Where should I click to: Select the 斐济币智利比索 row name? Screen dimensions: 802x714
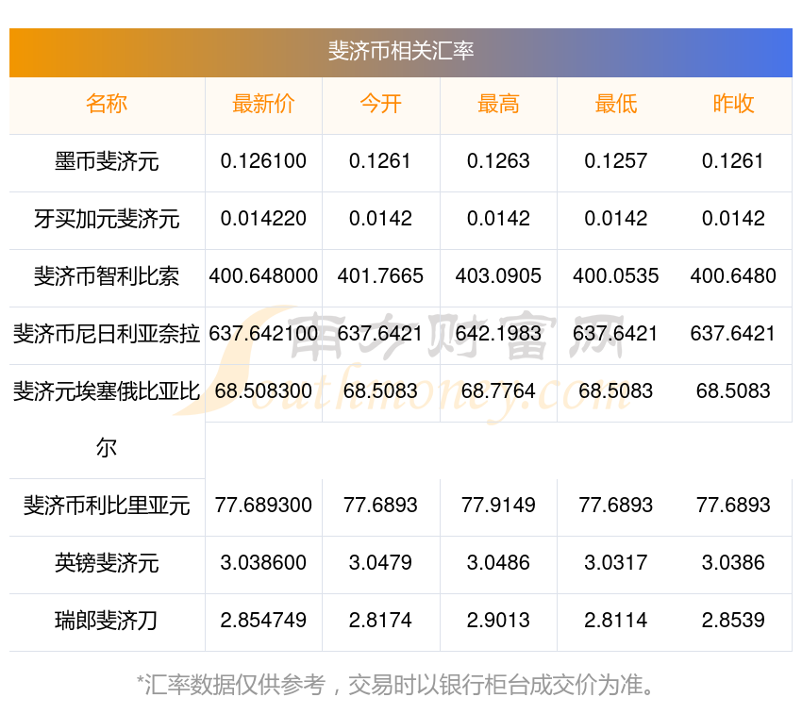(x=107, y=276)
